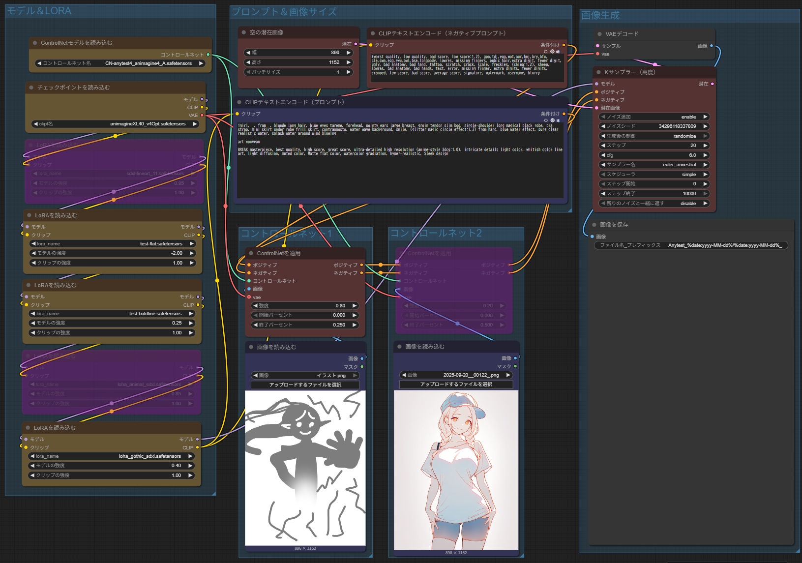Image resolution: width=802 pixels, height=563 pixels.
Task: Click the collapse dot on 画像を保存 node
Action: 594,225
